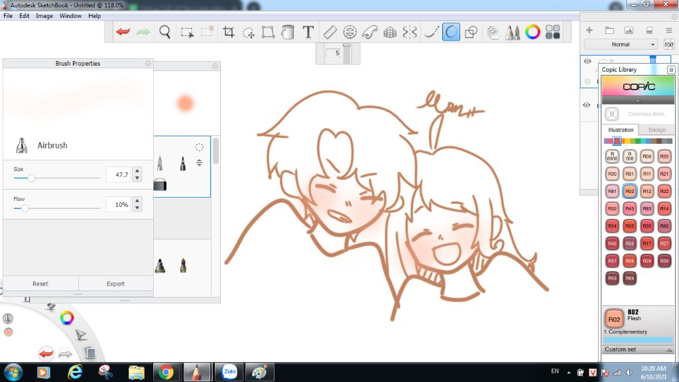Screen dimensions: 679x382
Task: Open the Window menu
Action: click(x=70, y=16)
